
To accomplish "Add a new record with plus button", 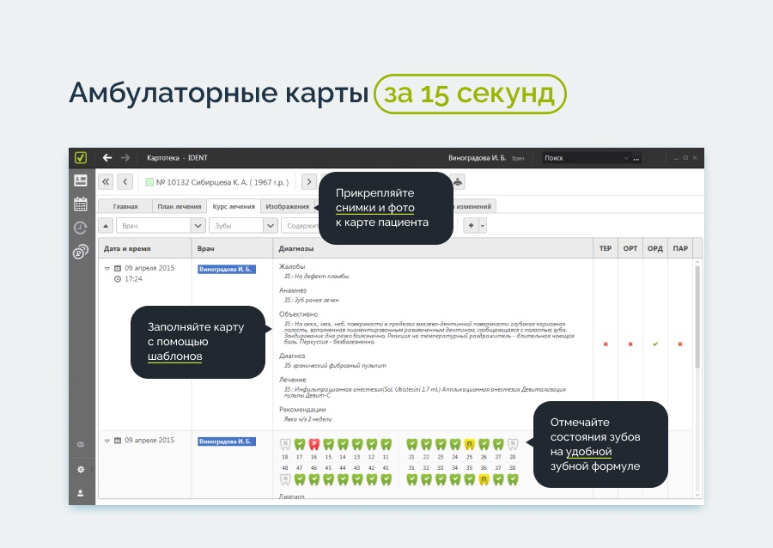I will click(x=472, y=226).
